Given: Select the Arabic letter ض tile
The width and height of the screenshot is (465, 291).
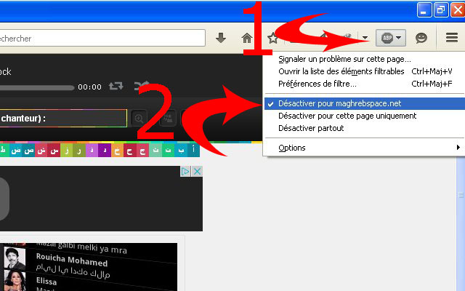Looking at the screenshot, I should coord(16,151).
